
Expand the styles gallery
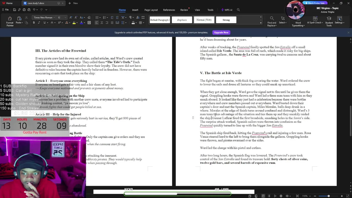tap(261, 23)
